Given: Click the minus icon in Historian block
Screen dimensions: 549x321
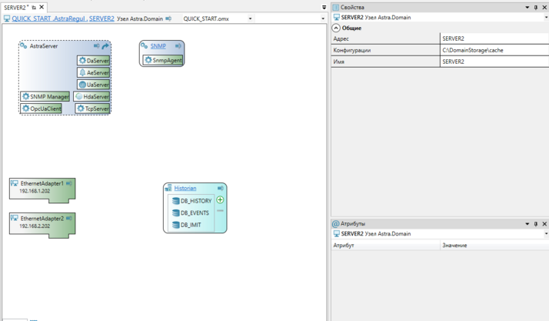Looking at the screenshot, I should tap(220, 210).
